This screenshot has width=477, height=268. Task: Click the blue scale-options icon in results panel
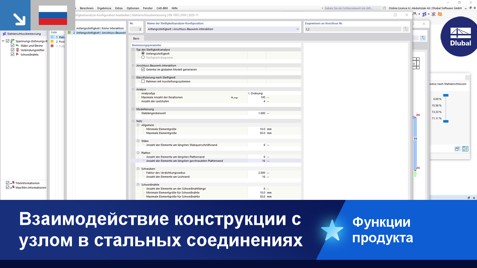465,149
